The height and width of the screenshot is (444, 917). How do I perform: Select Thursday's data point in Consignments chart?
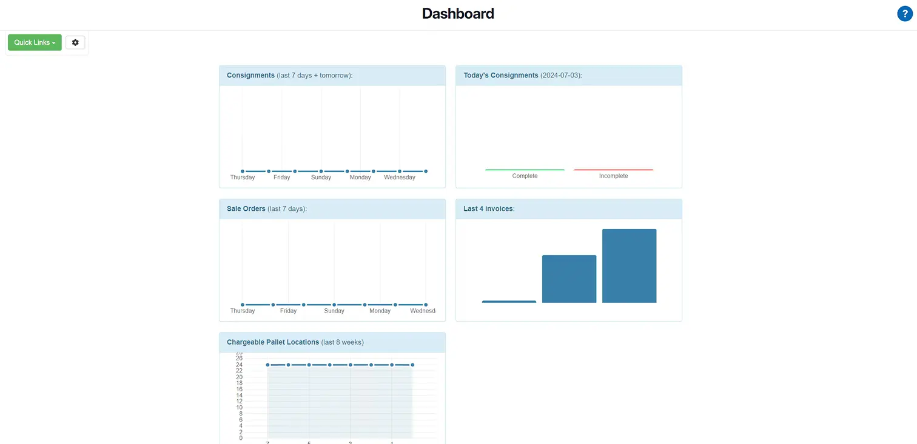tap(242, 171)
